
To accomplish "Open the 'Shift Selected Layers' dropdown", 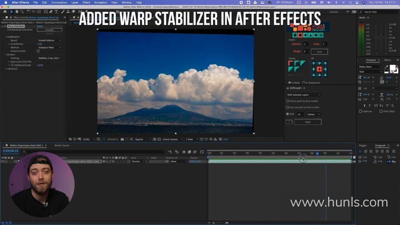I will click(x=303, y=95).
